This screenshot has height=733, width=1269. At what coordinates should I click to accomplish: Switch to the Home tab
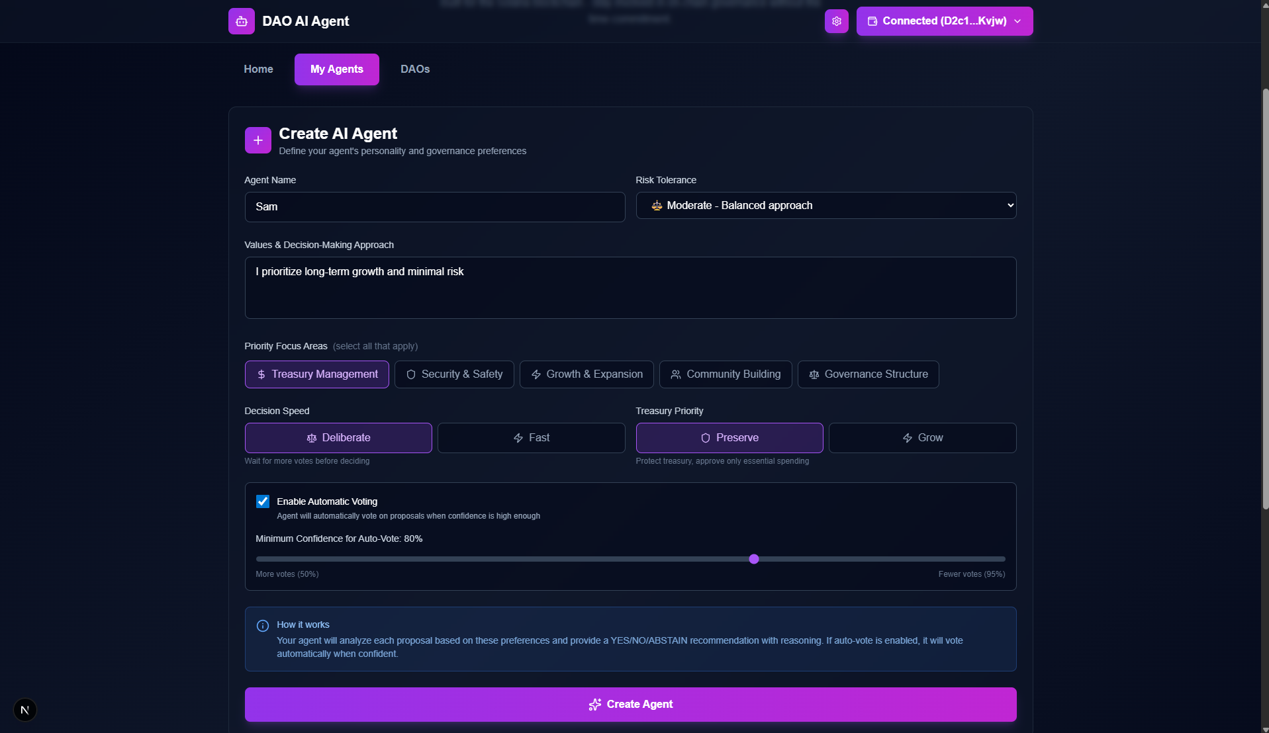click(258, 69)
